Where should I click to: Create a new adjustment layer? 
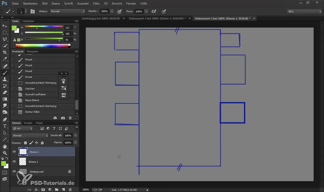pos(50,189)
